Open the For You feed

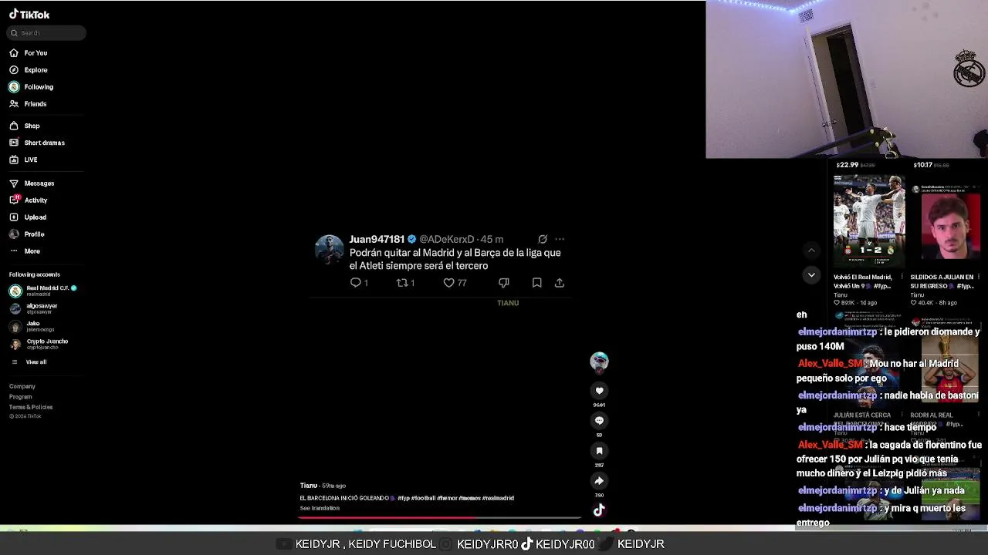[x=29, y=53]
